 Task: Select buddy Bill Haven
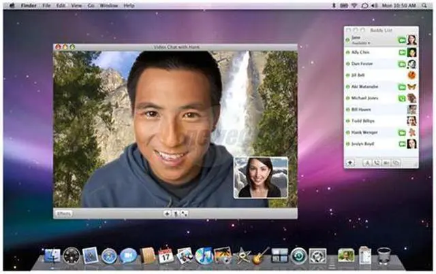click(381, 109)
